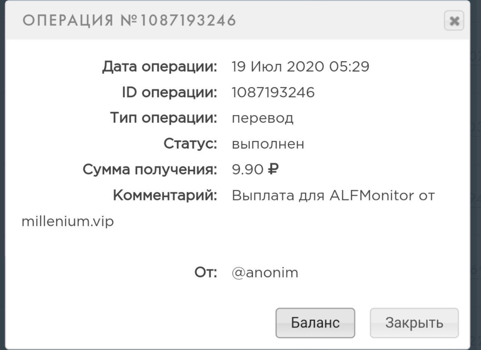Click the ruble currency symbol

pyautogui.click(x=273, y=170)
